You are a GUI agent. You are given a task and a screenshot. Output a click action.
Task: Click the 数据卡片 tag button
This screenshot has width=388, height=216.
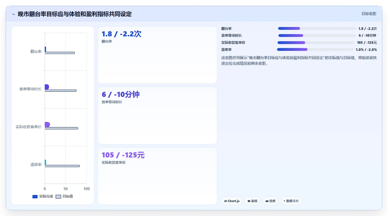291,201
